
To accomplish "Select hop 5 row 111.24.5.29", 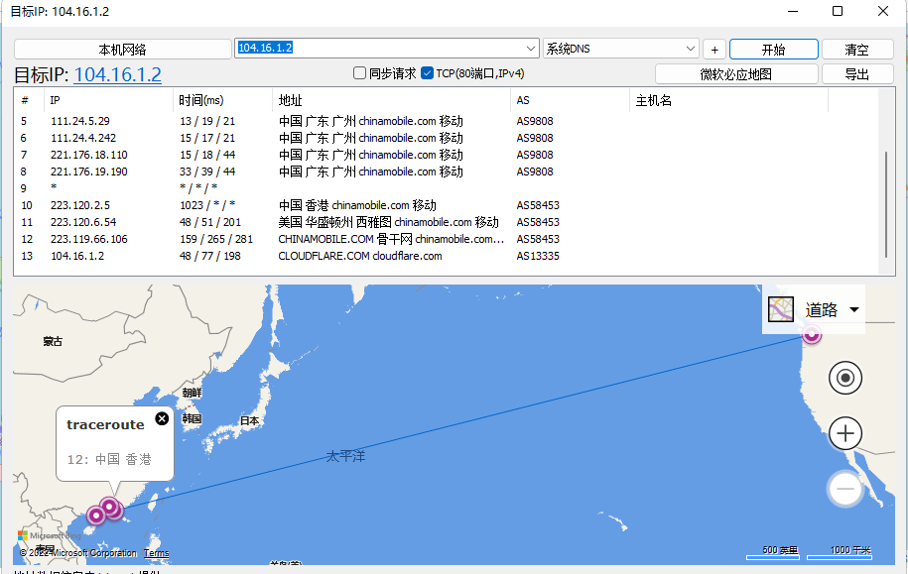I will (x=446, y=121).
